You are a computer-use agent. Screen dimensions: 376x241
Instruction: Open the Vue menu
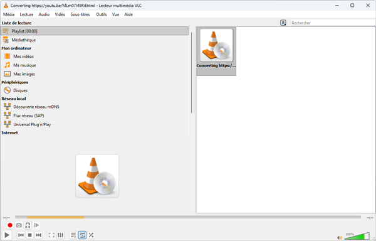(x=115, y=14)
